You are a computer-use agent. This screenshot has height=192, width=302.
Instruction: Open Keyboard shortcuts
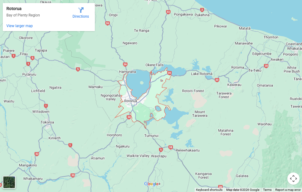pyautogui.click(x=209, y=190)
